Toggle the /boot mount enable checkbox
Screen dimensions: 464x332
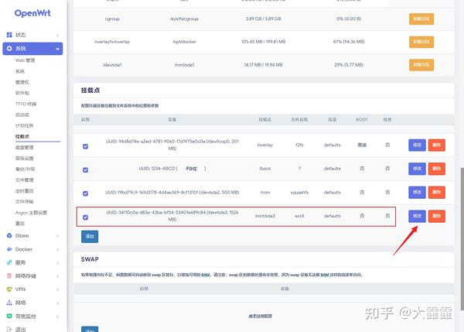tap(85, 170)
